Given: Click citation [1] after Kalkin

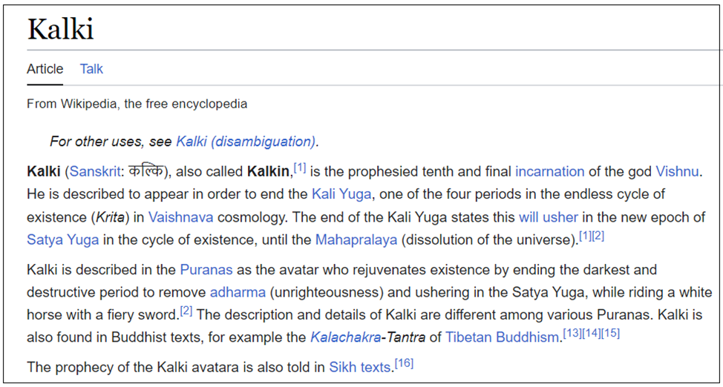Looking at the screenshot, I should [300, 168].
